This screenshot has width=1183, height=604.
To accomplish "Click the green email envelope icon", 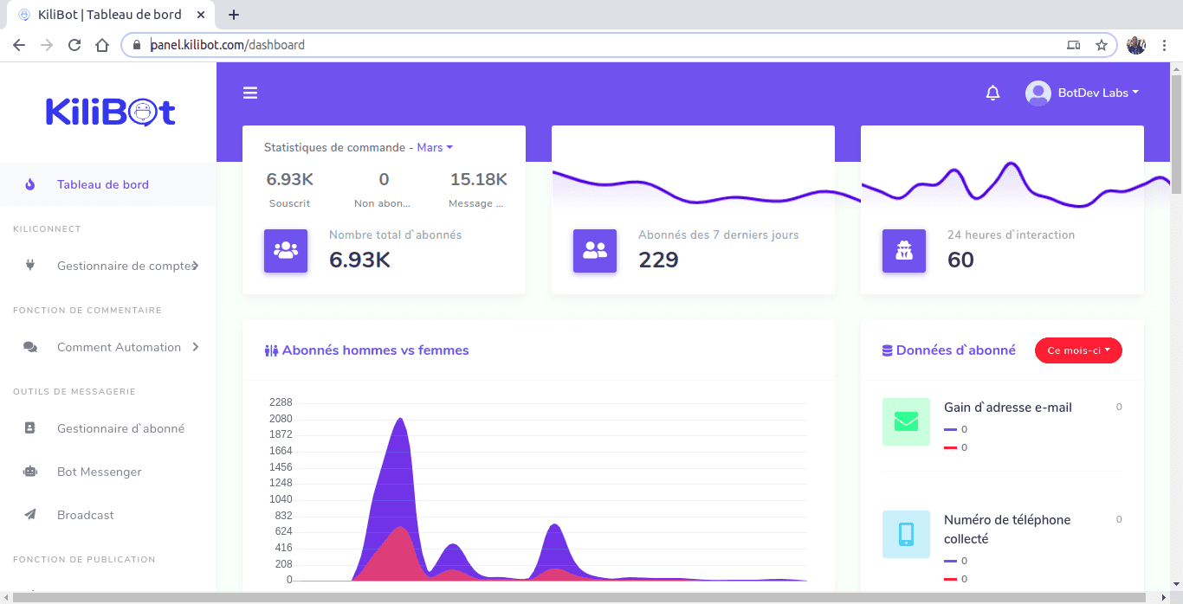I will [x=906, y=421].
